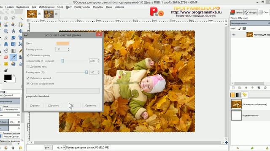
Task: Click the lower layer arrow icon
Action: pos(252,88)
